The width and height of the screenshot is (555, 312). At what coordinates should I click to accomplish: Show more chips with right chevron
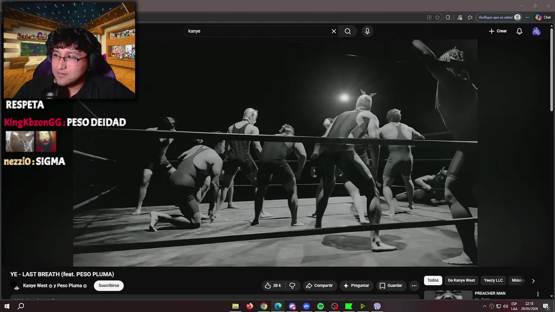tap(533, 281)
